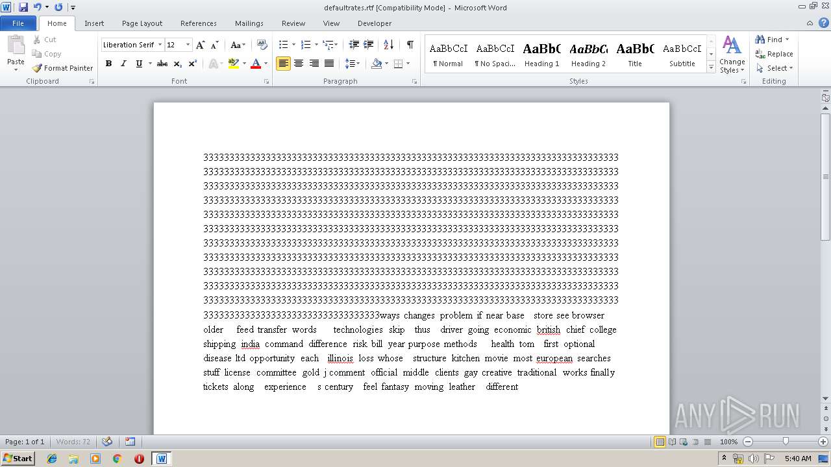Viewport: 831px width, 467px height.
Task: Click the vertical scrollbar thumb
Action: tap(826, 176)
